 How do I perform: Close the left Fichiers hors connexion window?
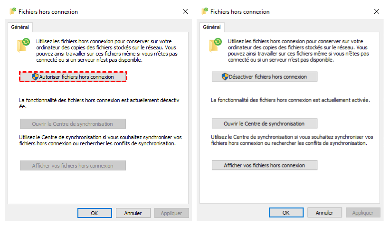tap(184, 11)
